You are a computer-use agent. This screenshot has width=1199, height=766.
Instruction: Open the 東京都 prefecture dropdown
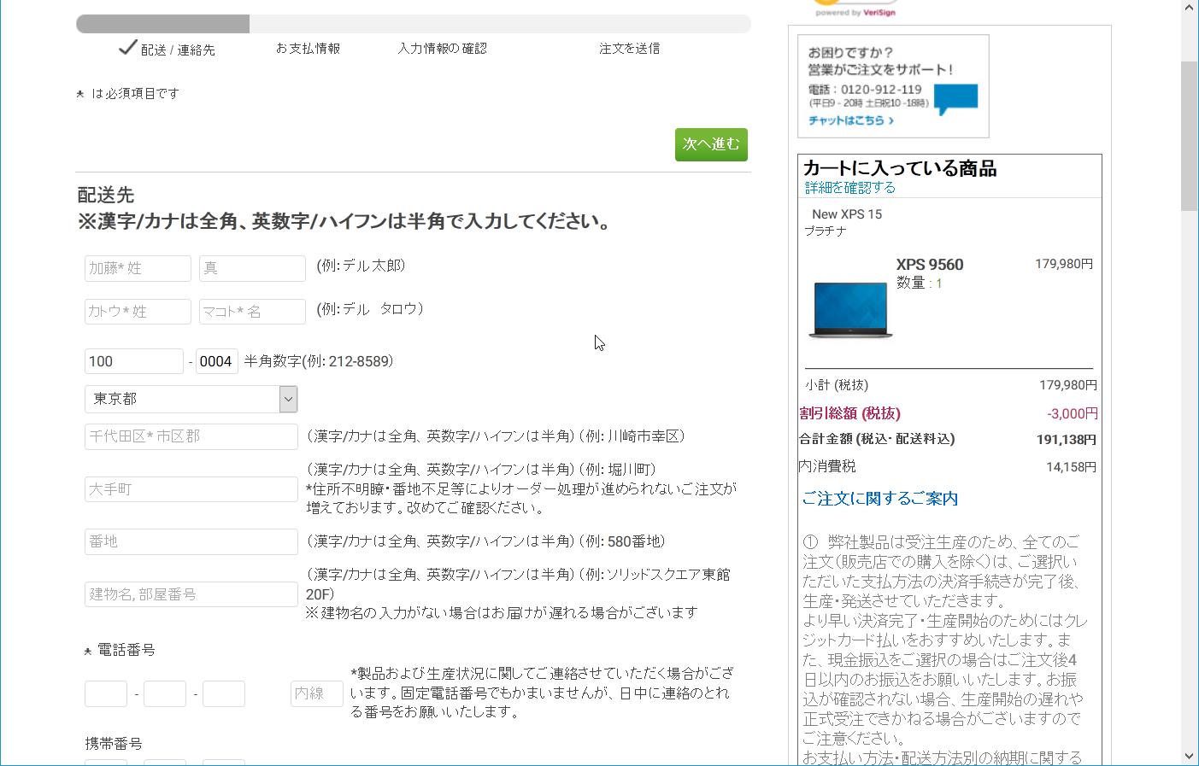click(191, 399)
